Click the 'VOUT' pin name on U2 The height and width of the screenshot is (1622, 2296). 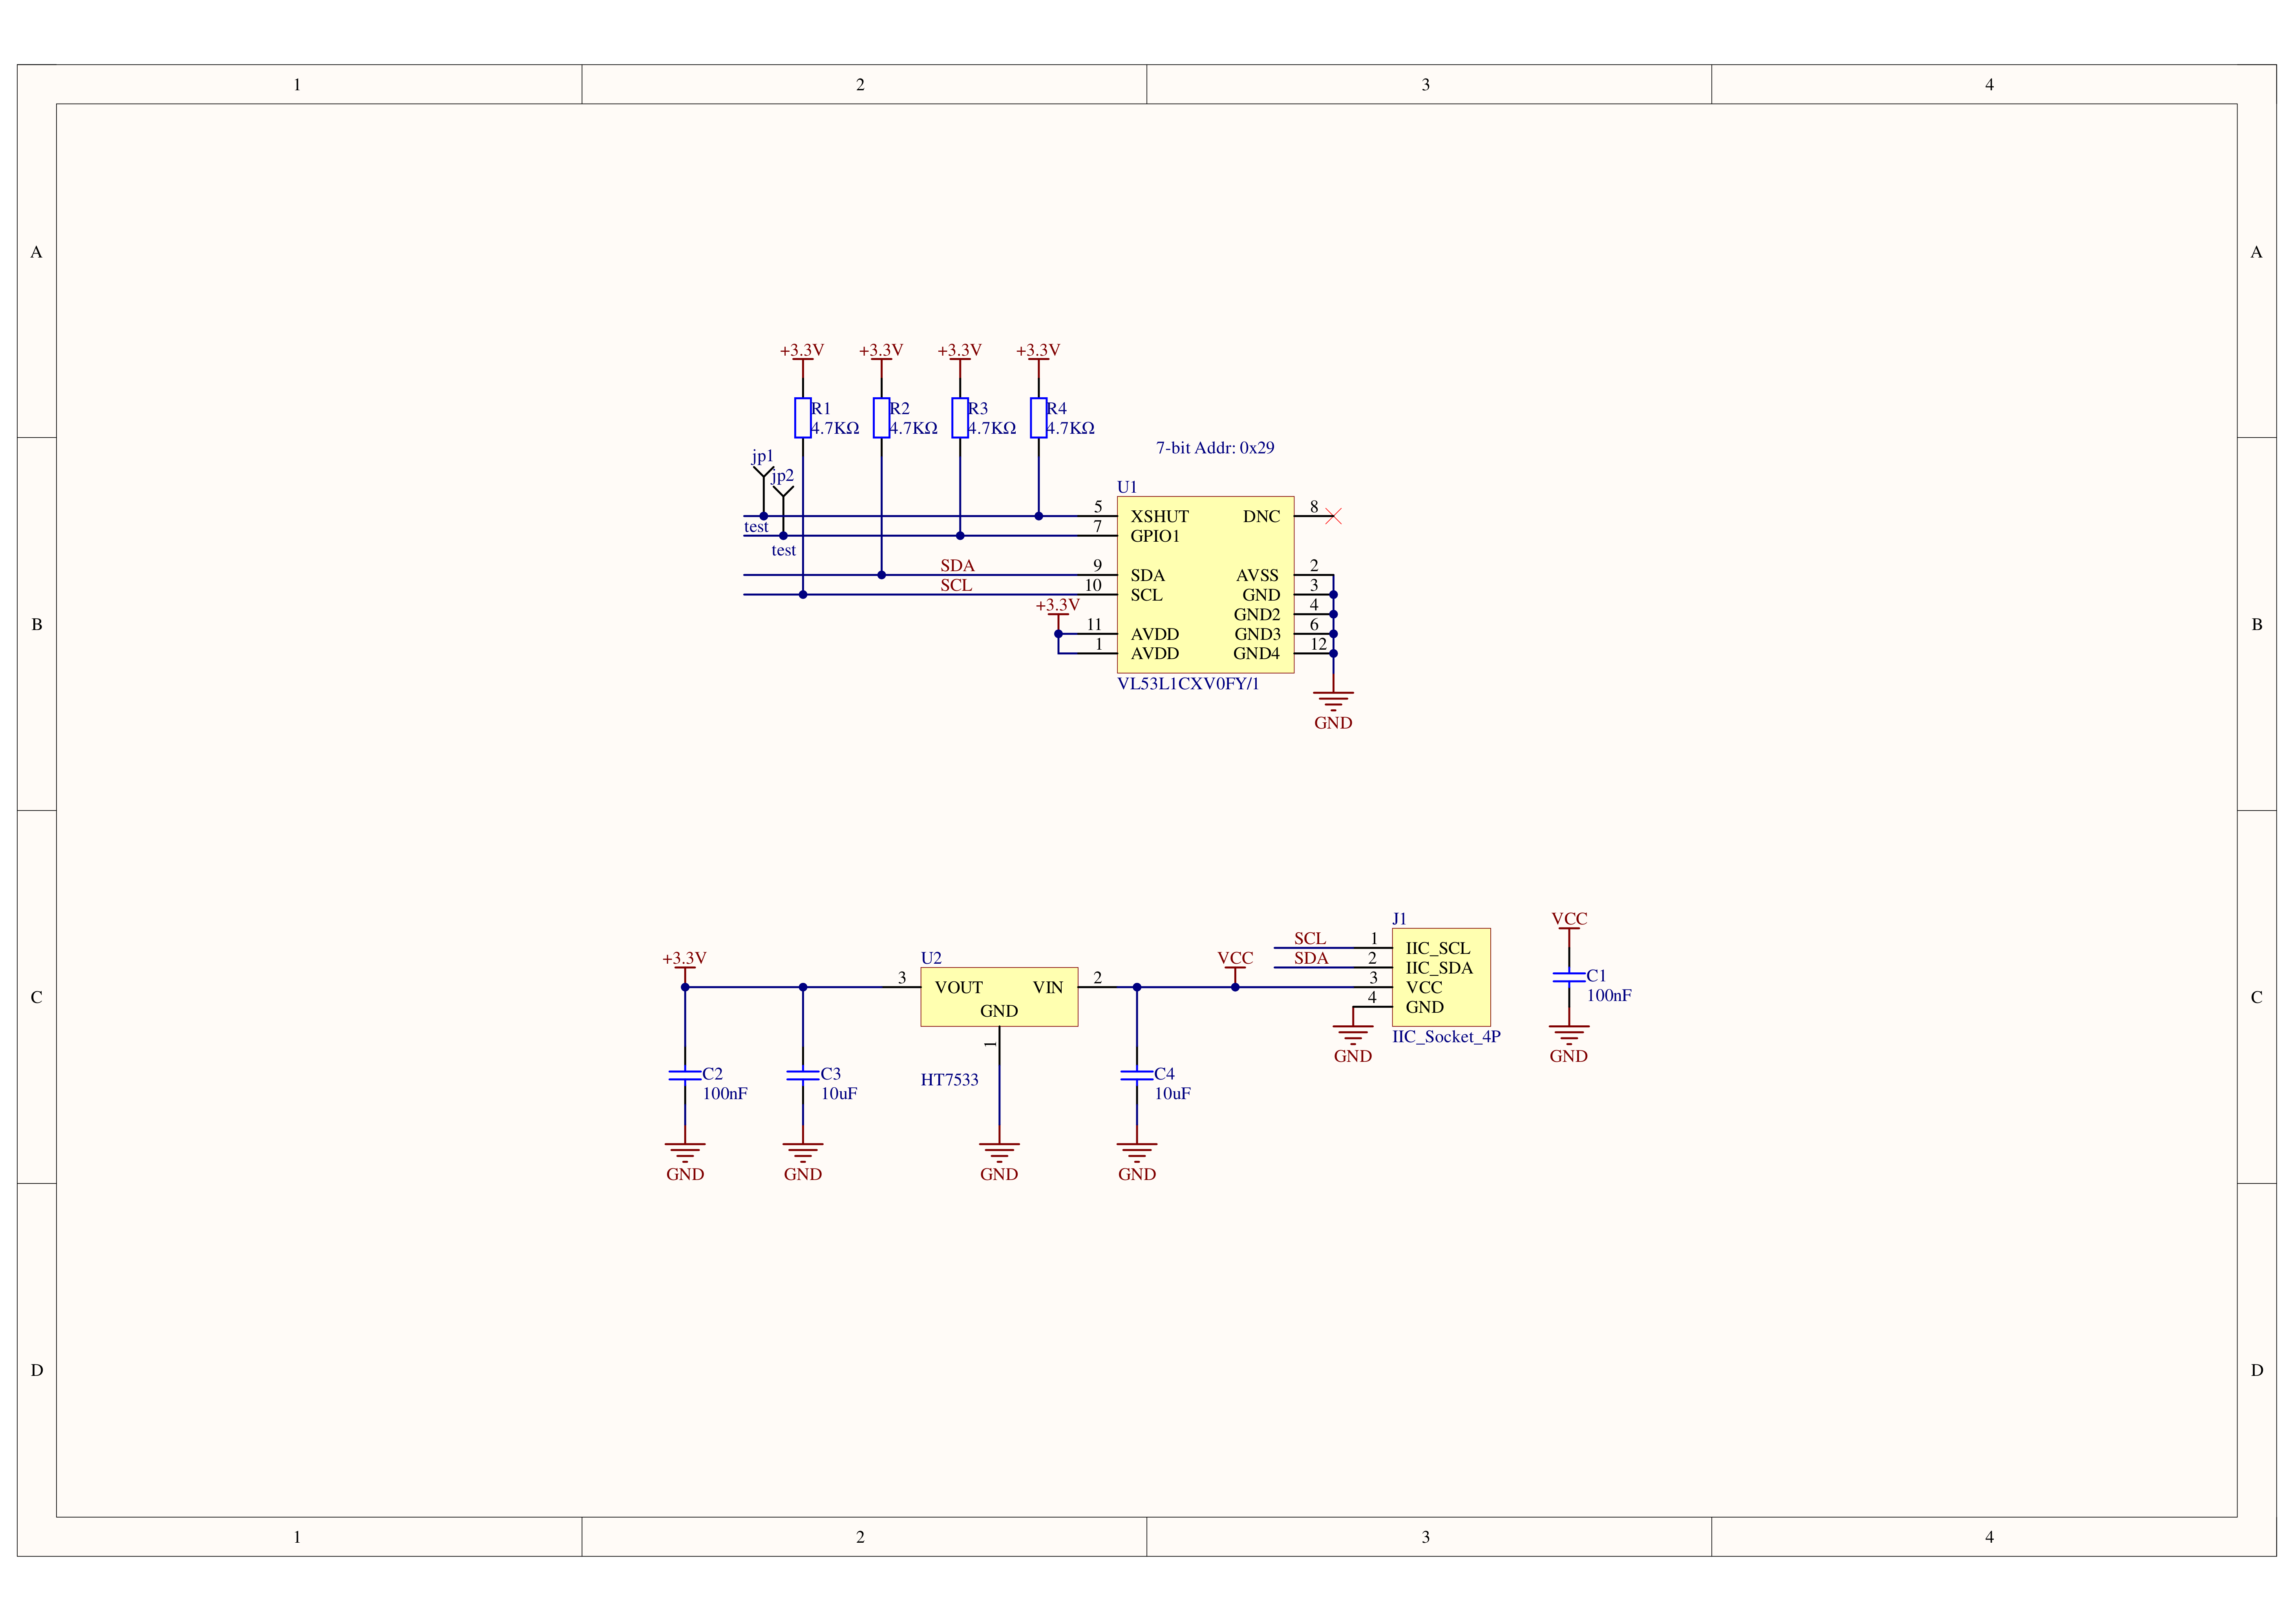(x=959, y=988)
